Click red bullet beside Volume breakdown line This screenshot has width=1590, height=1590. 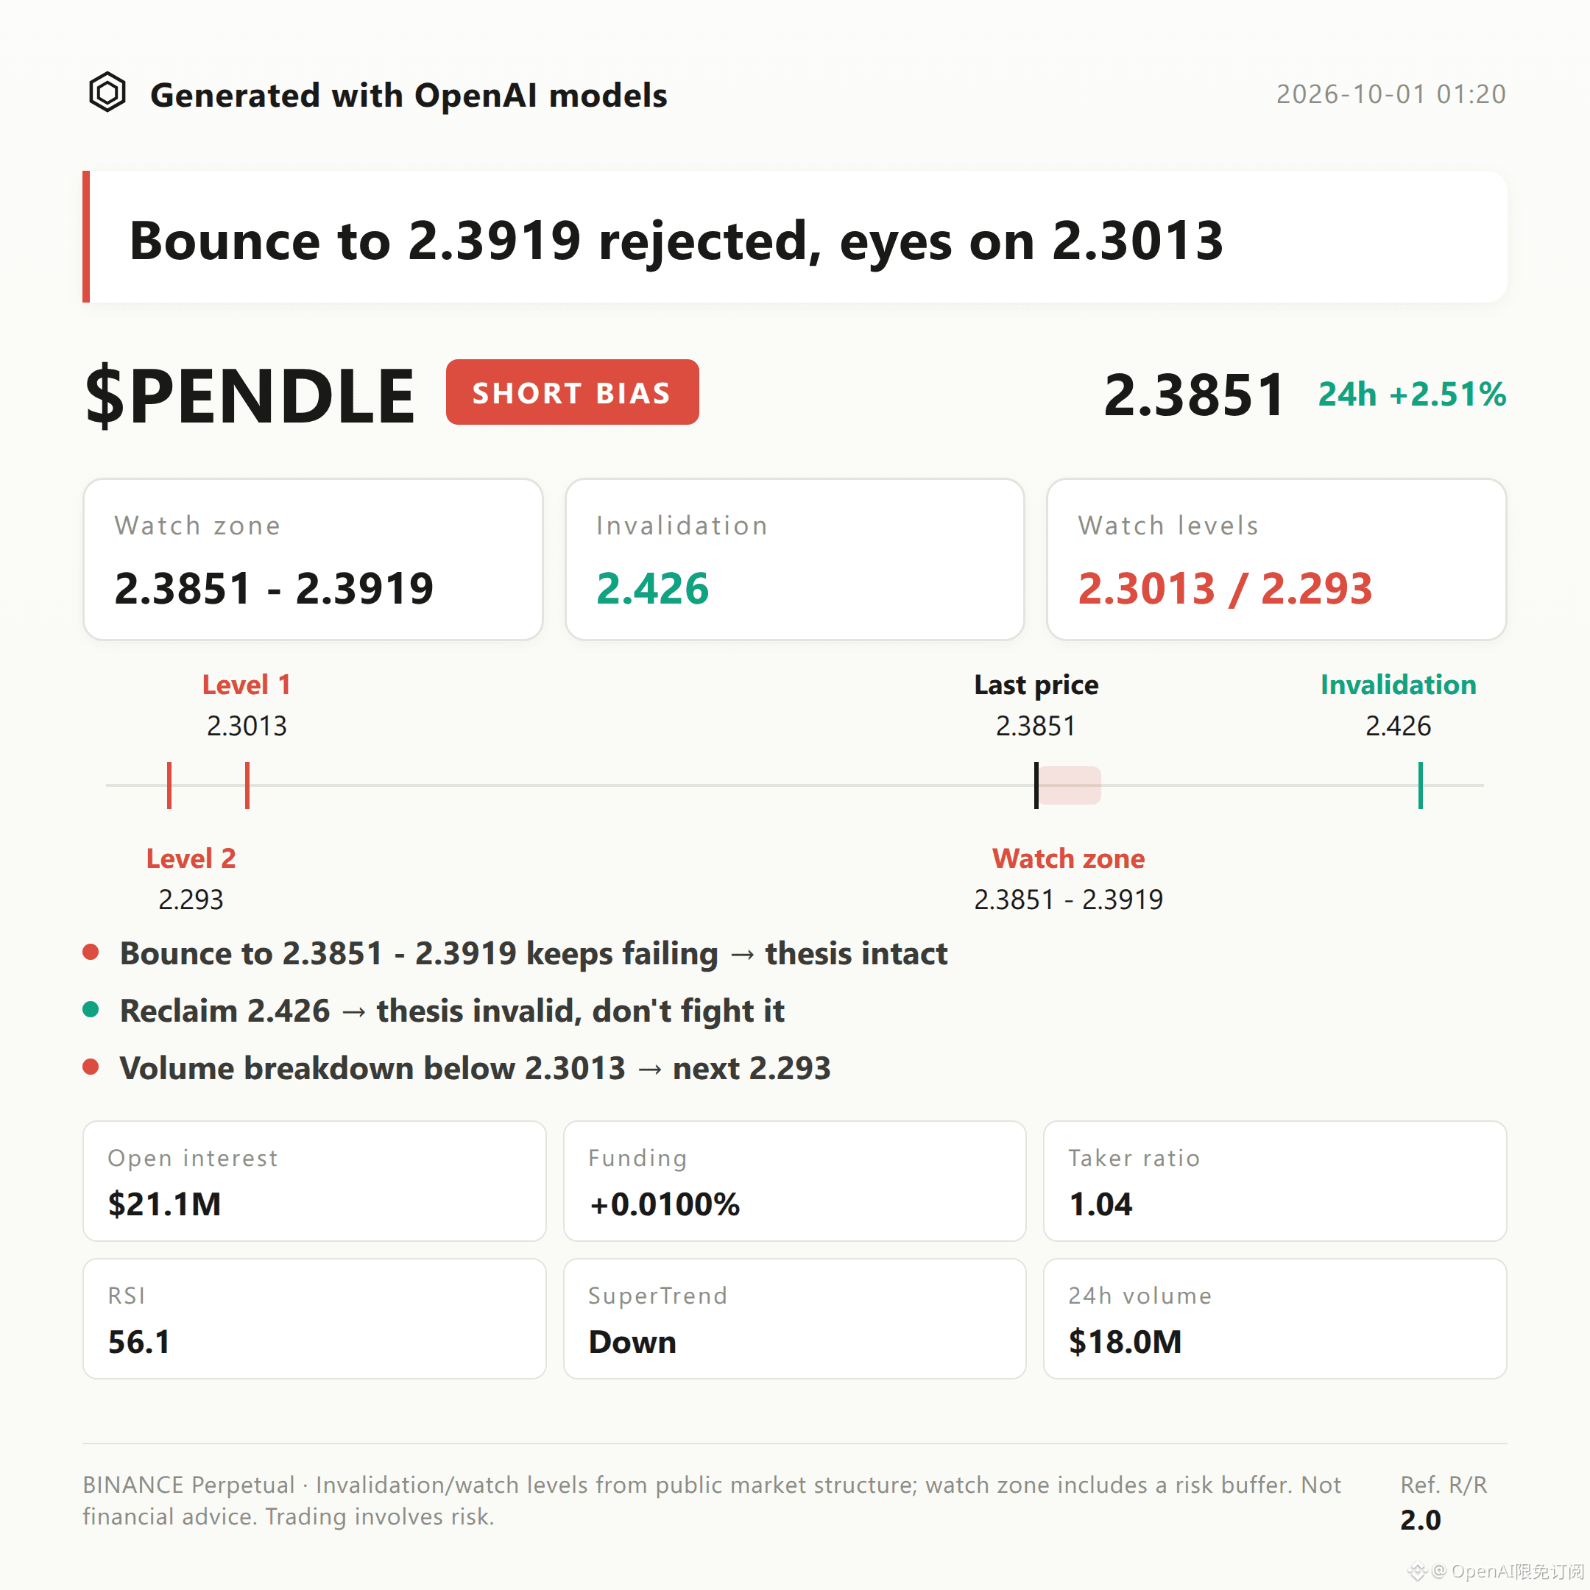coord(91,1067)
